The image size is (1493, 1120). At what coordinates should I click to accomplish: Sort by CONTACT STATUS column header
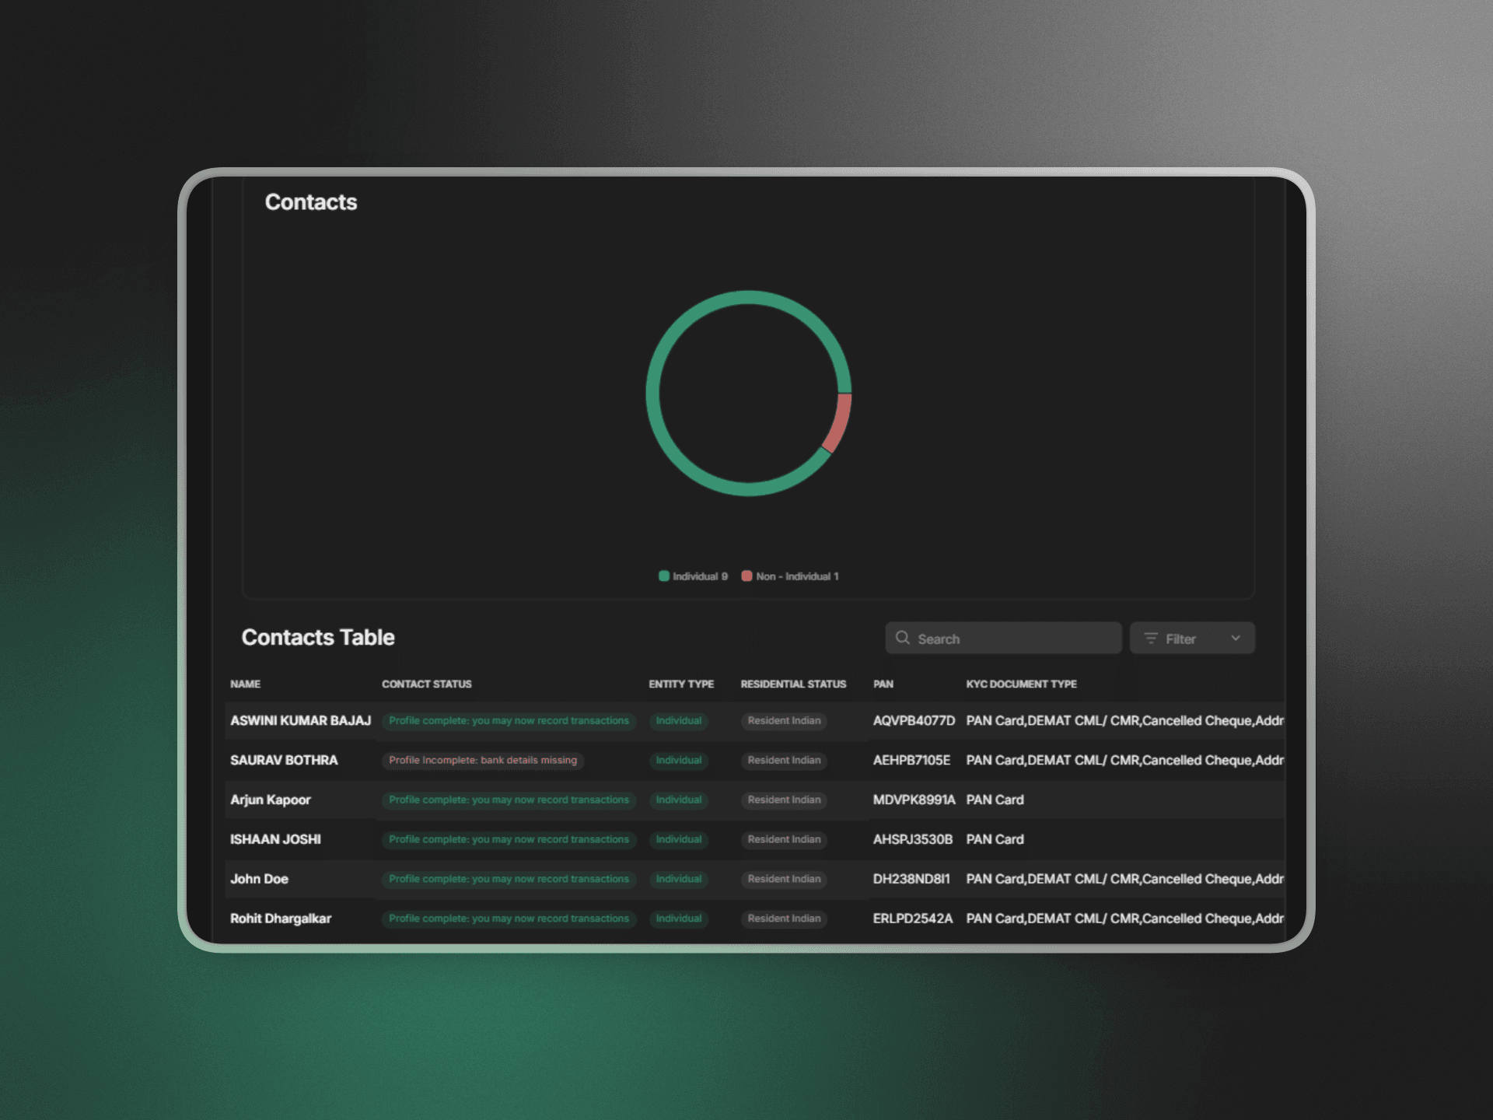[x=426, y=684]
